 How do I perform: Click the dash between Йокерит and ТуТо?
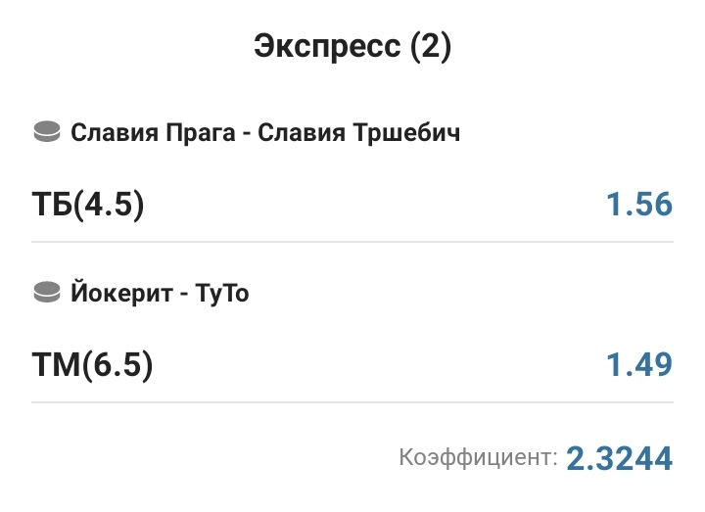point(183,294)
